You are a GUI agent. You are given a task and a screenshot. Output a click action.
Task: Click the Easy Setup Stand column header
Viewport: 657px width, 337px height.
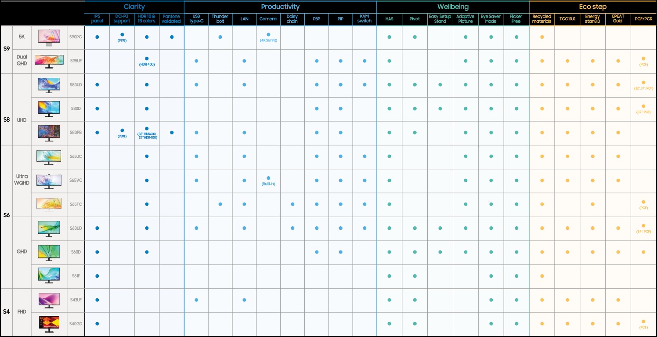click(x=440, y=19)
